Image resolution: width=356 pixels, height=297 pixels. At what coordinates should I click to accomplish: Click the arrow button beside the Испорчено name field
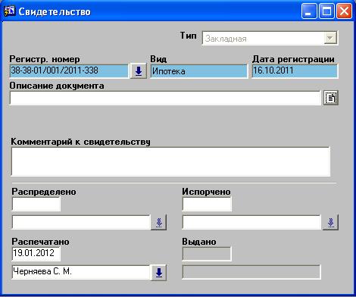(x=331, y=222)
